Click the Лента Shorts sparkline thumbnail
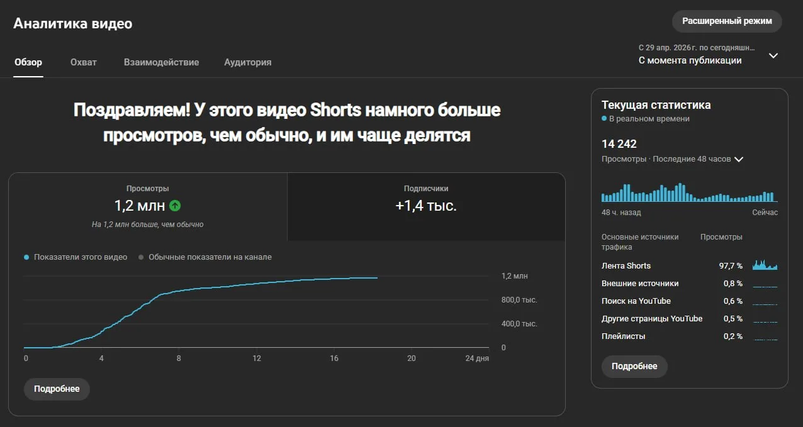The height and width of the screenshot is (427, 803). [765, 265]
